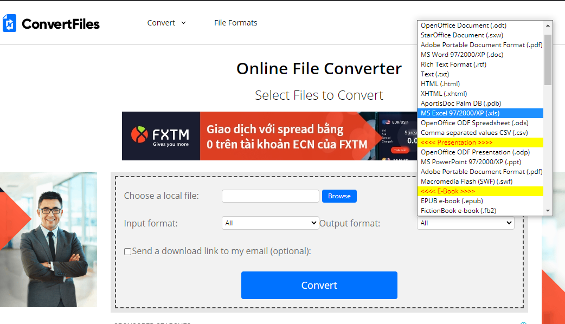Pick MS Word 97/2000/XP (.doc) format
The width and height of the screenshot is (565, 324).
point(480,54)
